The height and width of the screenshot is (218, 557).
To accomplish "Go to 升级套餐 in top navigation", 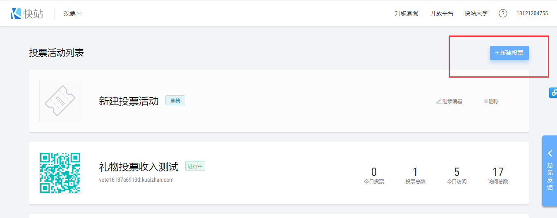I will tap(406, 14).
